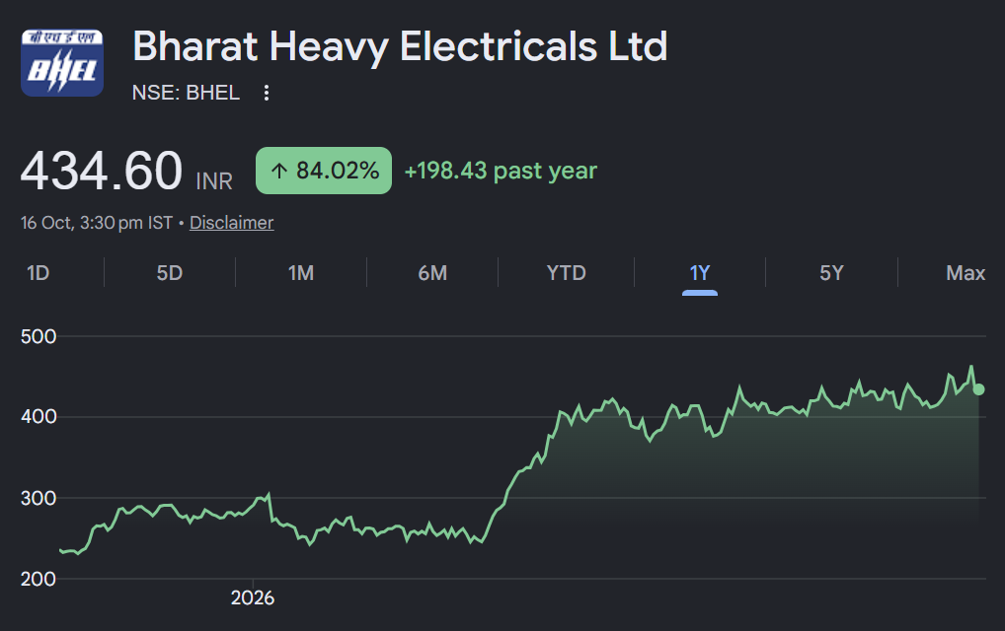Select the 5D time range tab

(170, 273)
